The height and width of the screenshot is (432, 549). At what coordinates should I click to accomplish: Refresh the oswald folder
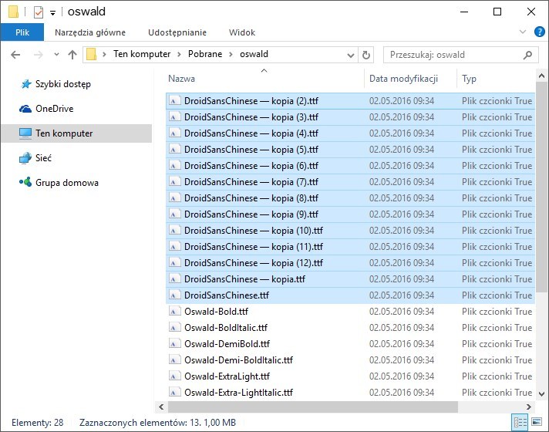coord(366,55)
